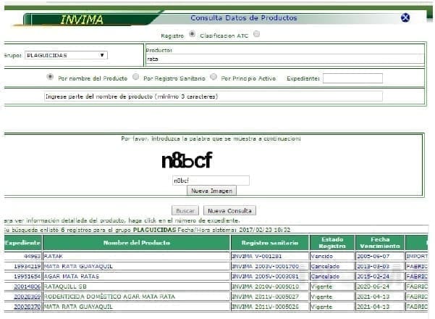Click the Vencido status cell
435x319 pixels.
tap(332, 256)
